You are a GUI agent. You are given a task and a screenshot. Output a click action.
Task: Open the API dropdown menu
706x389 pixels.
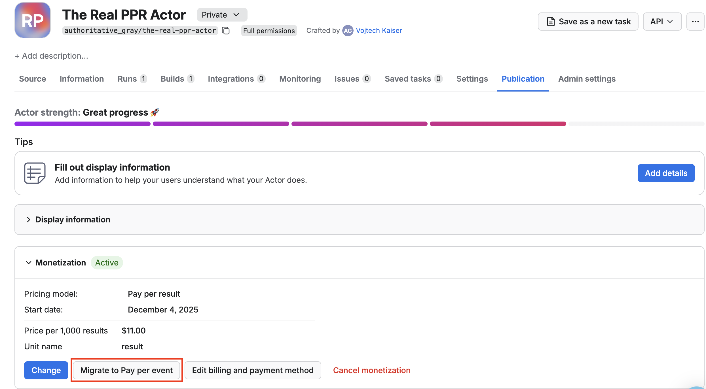click(662, 22)
